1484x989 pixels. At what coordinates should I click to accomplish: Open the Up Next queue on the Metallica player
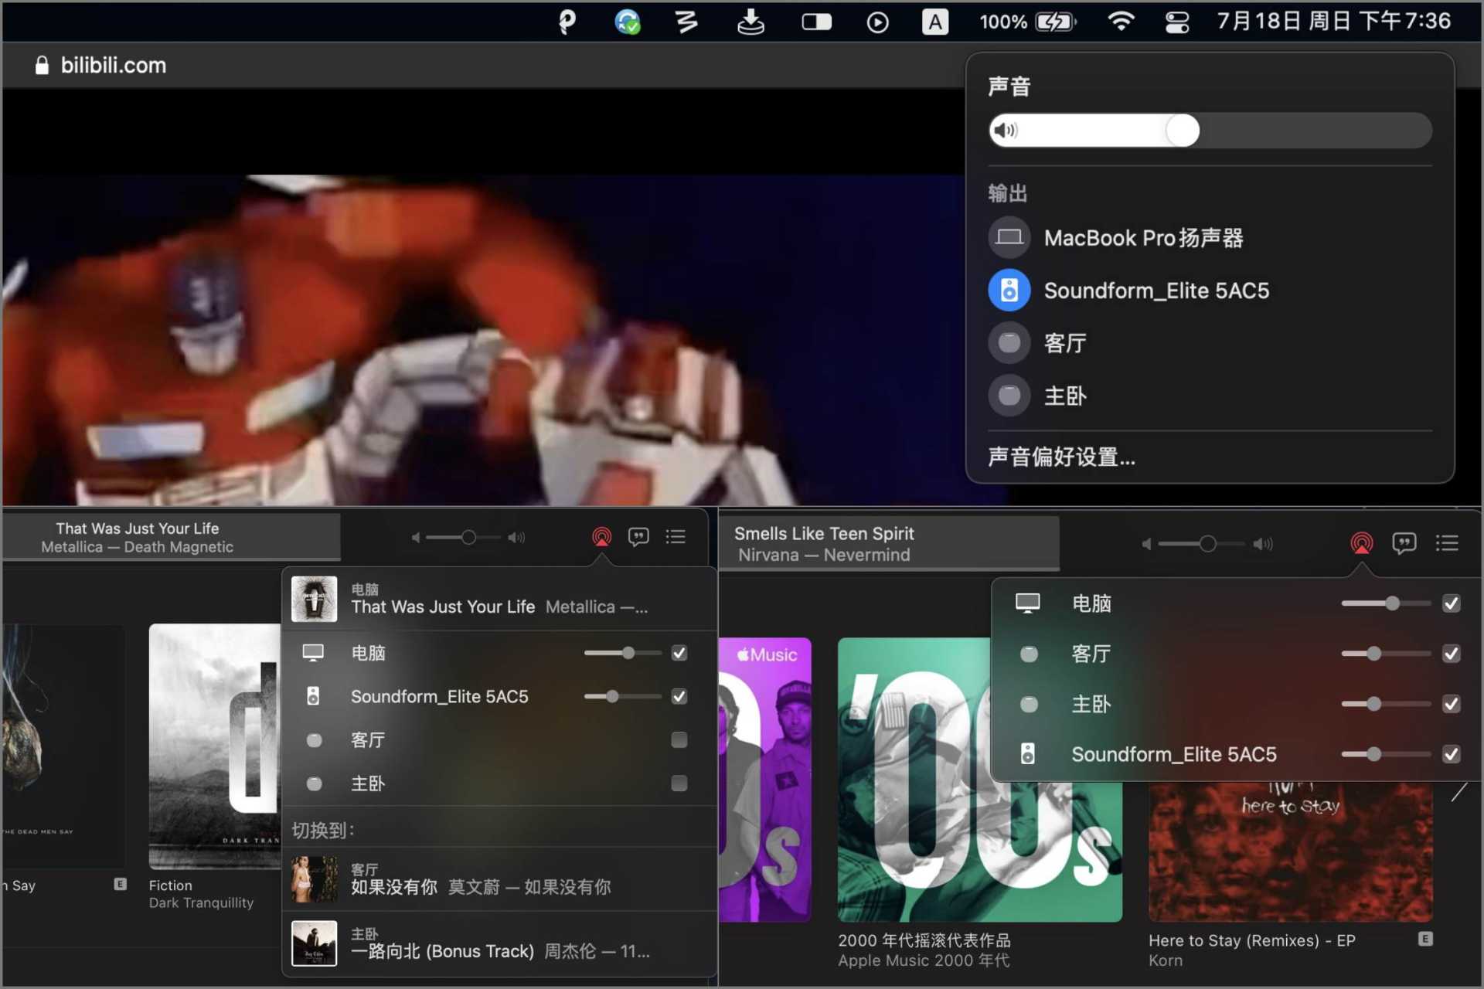click(x=676, y=536)
